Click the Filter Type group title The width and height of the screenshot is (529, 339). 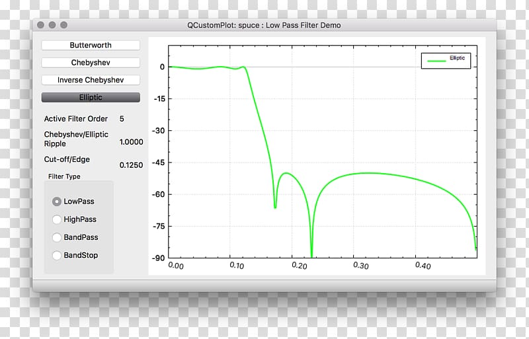64,176
